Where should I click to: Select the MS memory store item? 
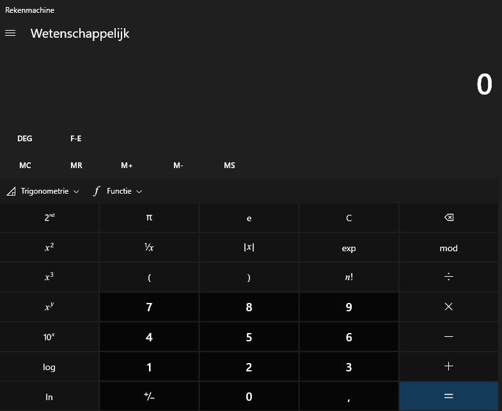point(230,166)
